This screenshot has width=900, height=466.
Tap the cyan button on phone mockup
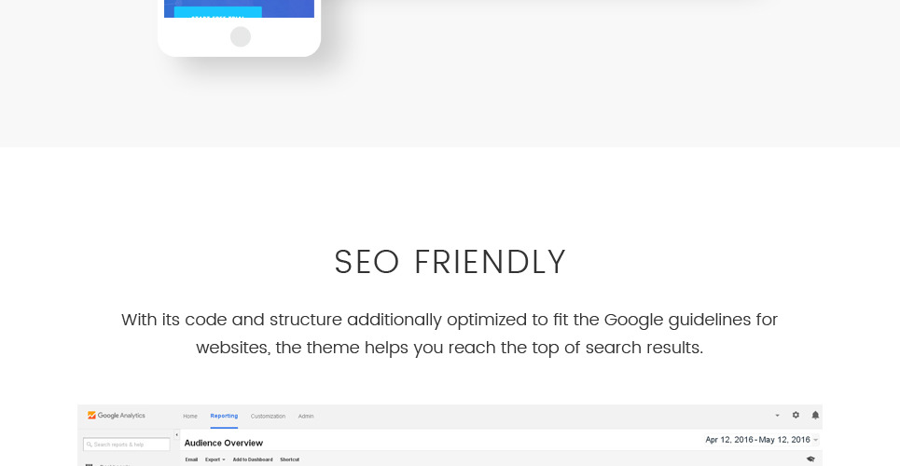217,12
